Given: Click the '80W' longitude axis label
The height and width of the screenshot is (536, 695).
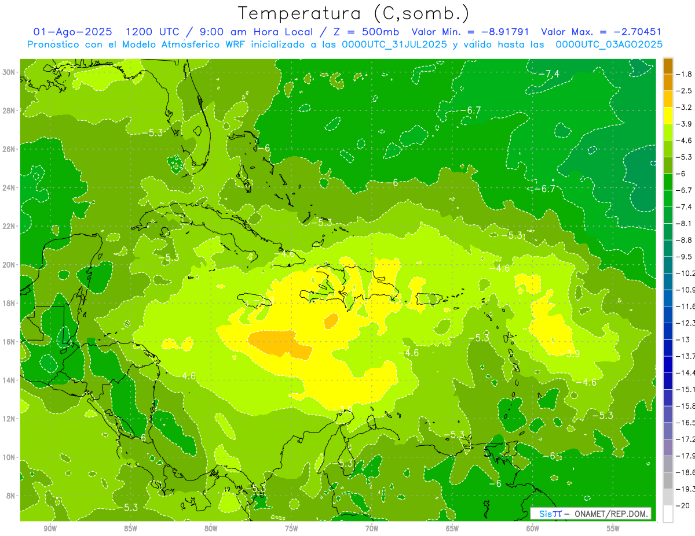Looking at the screenshot, I should point(211,528).
